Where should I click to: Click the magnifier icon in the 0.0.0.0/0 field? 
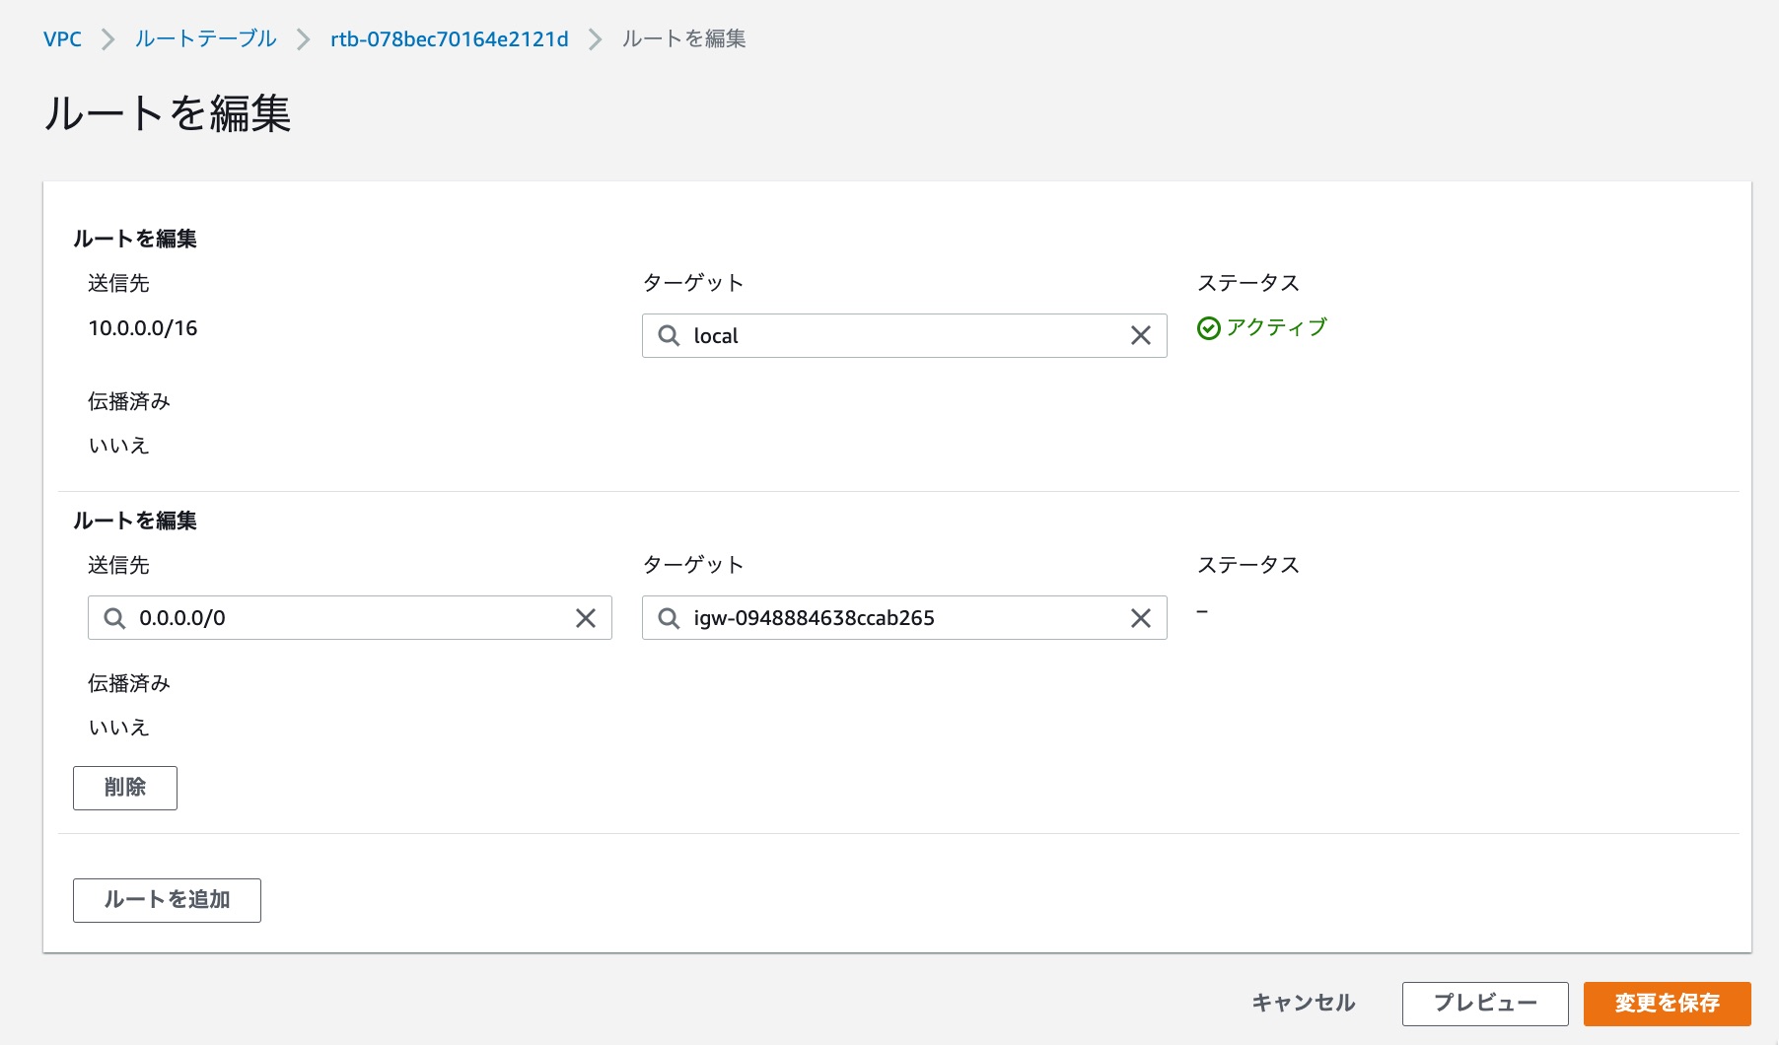[x=114, y=618]
